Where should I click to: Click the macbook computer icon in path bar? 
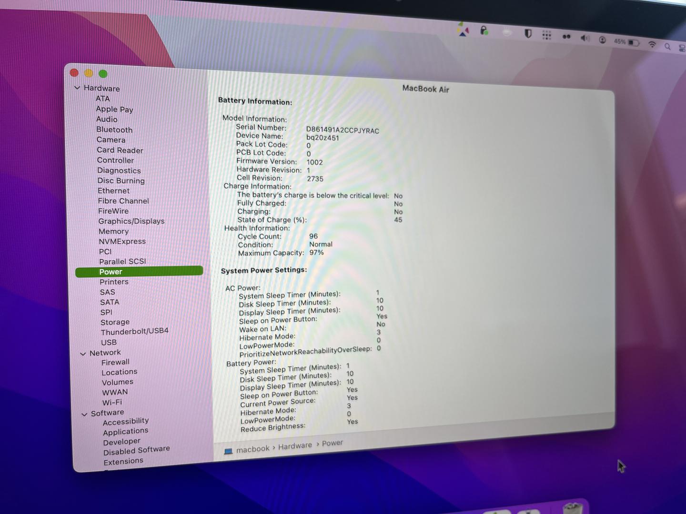click(228, 451)
